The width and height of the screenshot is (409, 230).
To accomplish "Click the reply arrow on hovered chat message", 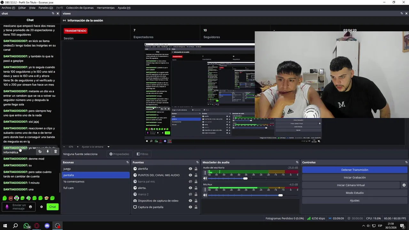I will coord(40,151).
